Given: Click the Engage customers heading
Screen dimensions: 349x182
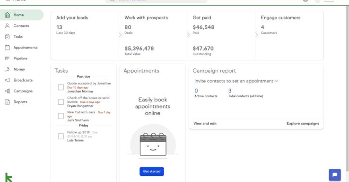Looking at the screenshot, I should (x=280, y=18).
